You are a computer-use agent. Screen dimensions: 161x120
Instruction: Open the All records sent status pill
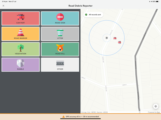[93, 14]
